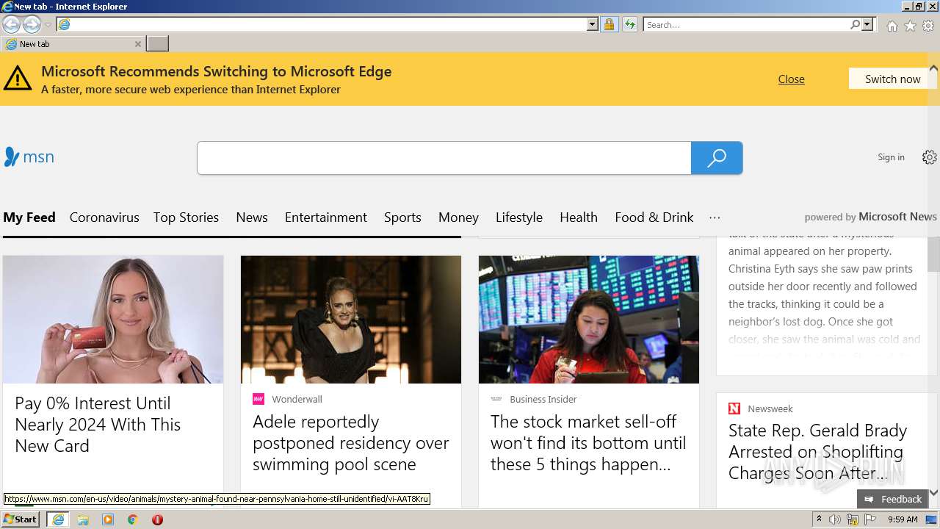Screen dimensions: 940x529
Task: Open 'Adele reportedly postponed residency' article
Action: click(x=351, y=443)
